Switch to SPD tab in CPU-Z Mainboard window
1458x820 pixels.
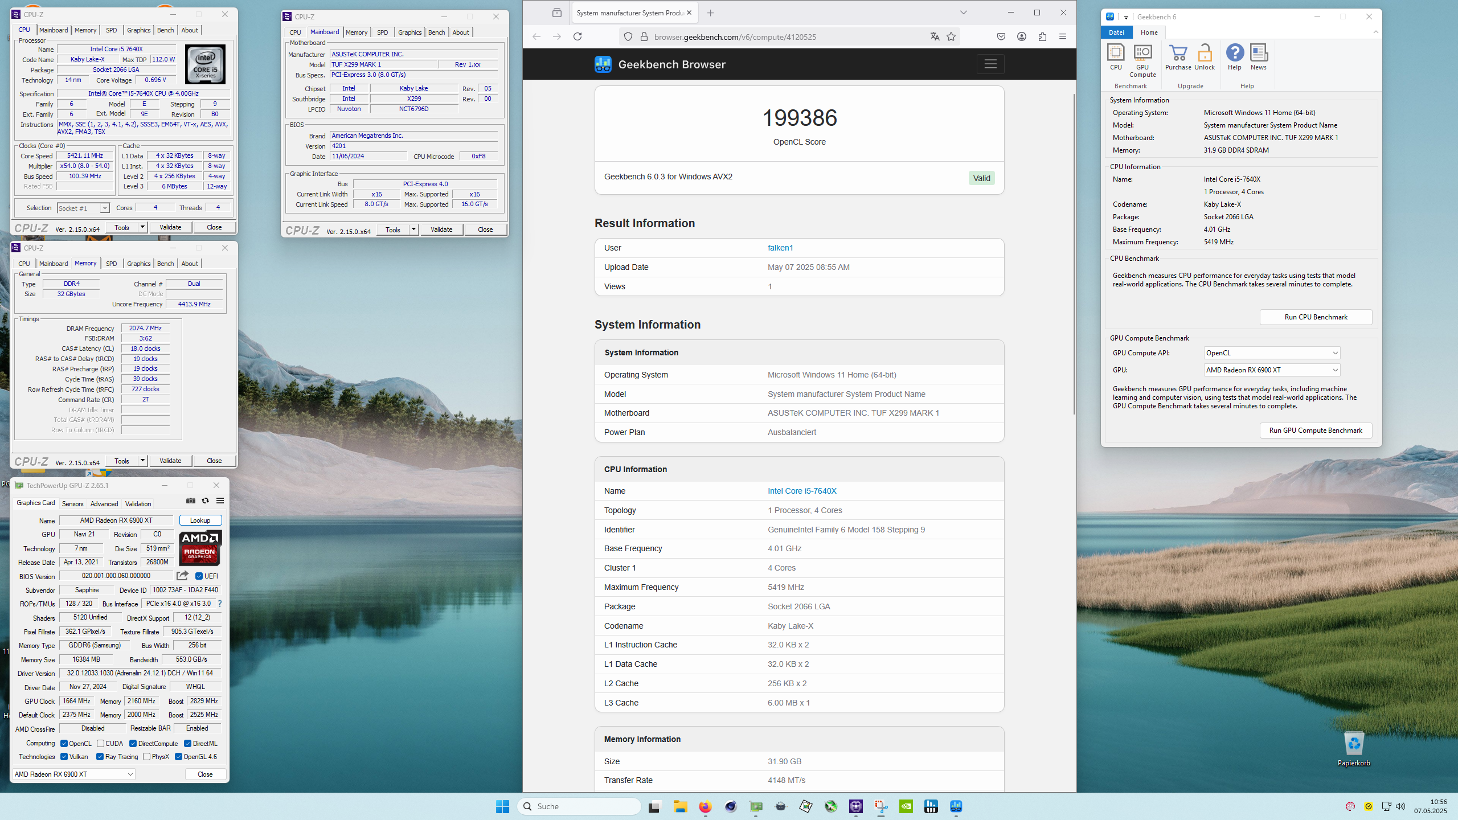[382, 32]
